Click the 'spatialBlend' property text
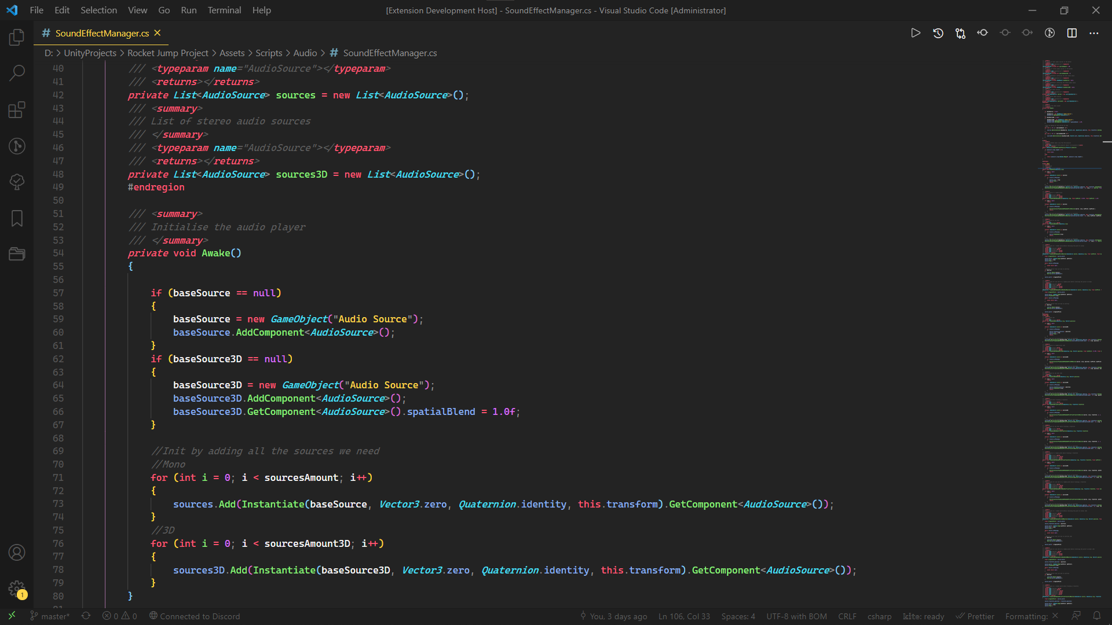This screenshot has height=625, width=1112. point(441,411)
